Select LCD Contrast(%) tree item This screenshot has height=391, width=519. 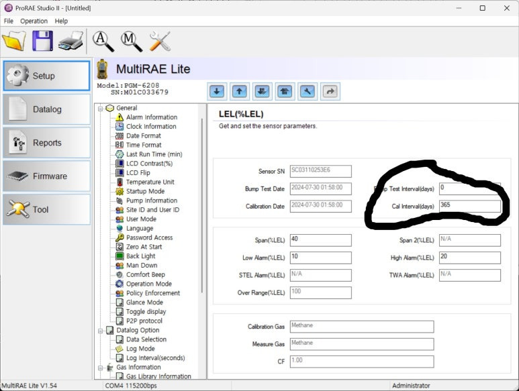click(x=149, y=163)
